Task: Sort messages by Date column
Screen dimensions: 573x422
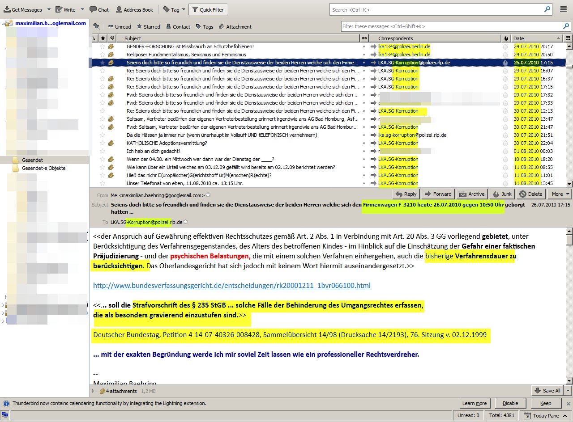Action: [x=537, y=38]
